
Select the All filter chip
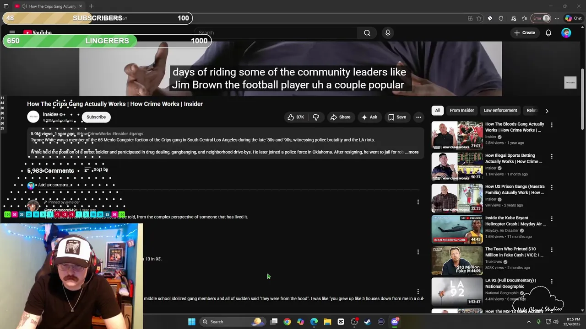click(438, 110)
